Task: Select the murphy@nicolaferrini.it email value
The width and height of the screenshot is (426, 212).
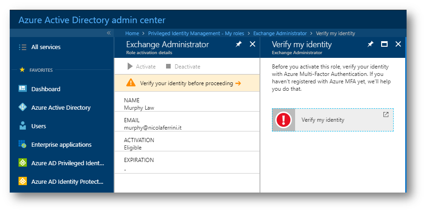Action: click(x=153, y=128)
